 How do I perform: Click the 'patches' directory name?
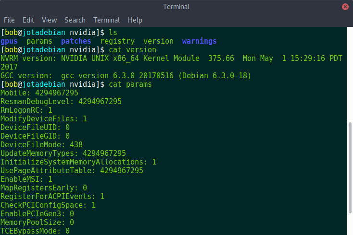click(76, 41)
